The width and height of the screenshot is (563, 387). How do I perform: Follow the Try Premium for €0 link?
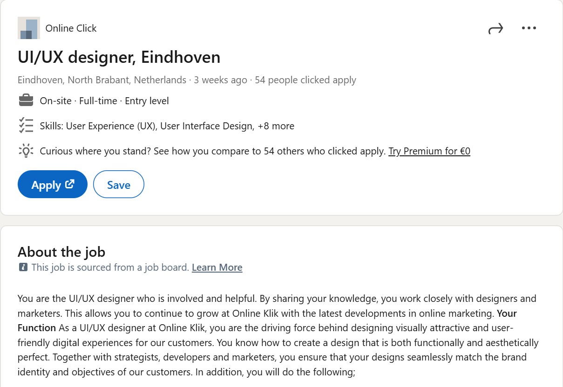point(429,151)
